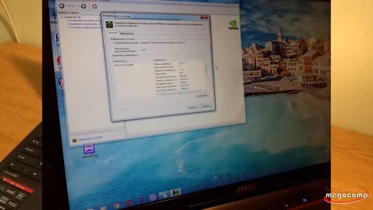Switch to Дисплей tab in dialog

[x=112, y=33]
